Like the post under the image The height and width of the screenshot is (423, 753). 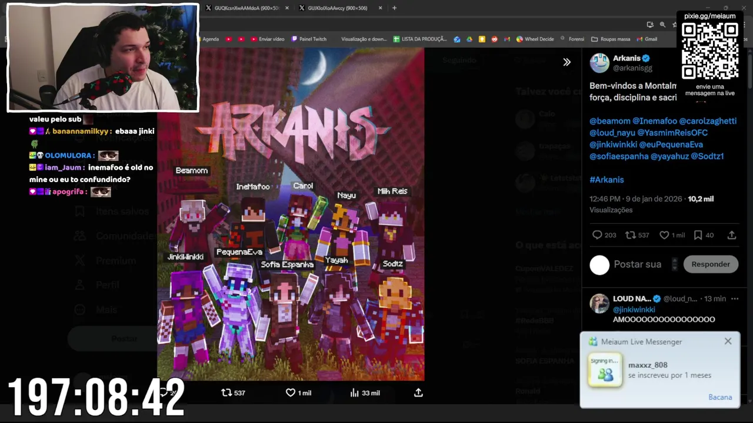[x=290, y=392]
